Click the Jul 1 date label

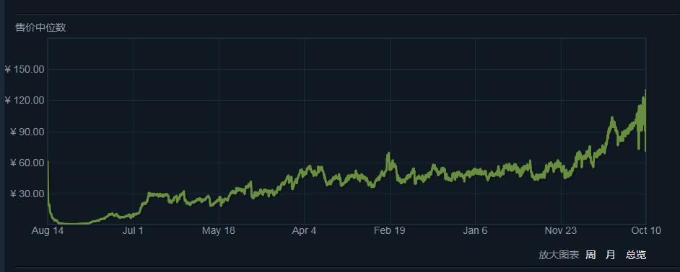tap(133, 231)
